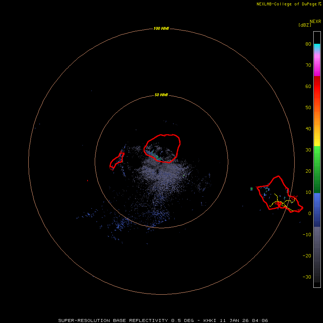Click the [dBZ] units label
The height and width of the screenshot is (323, 323).
click(305, 25)
